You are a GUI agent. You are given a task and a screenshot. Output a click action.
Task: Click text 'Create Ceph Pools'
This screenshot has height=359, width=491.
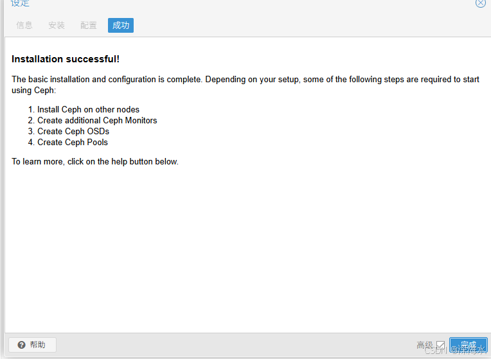pos(73,143)
